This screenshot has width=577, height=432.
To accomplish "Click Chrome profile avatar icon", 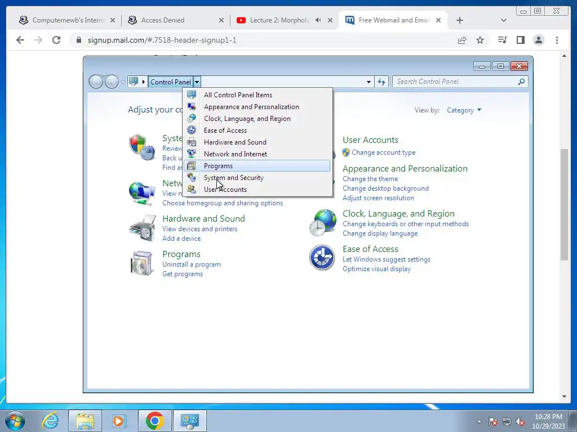I will click(538, 40).
